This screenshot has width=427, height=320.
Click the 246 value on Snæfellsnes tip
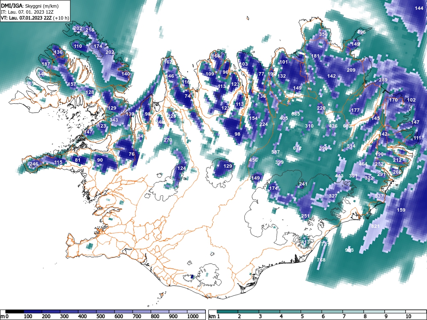34,164
